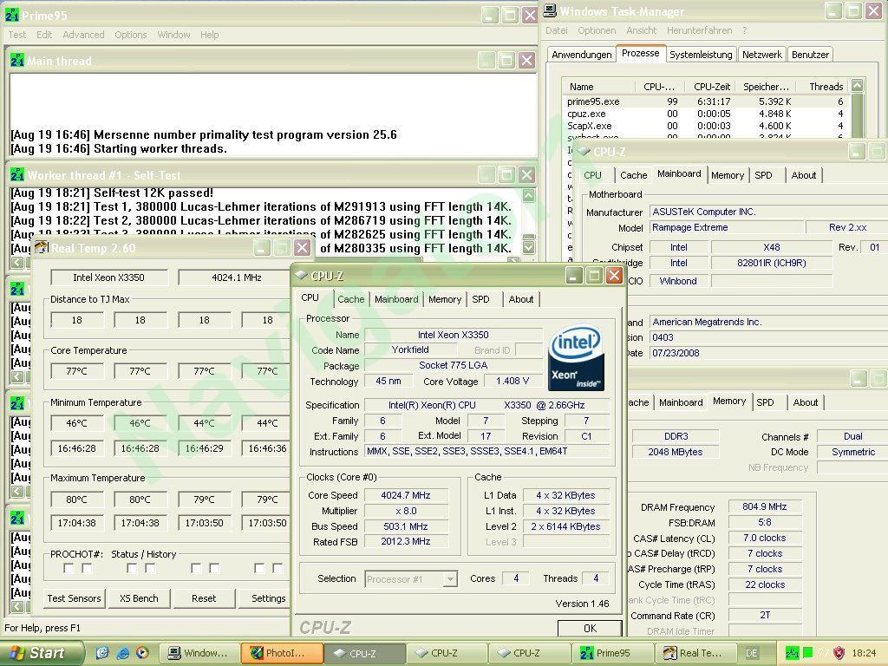The image size is (888, 666).
Task: Open the Benutzer tab in Task Manager
Action: click(x=810, y=55)
